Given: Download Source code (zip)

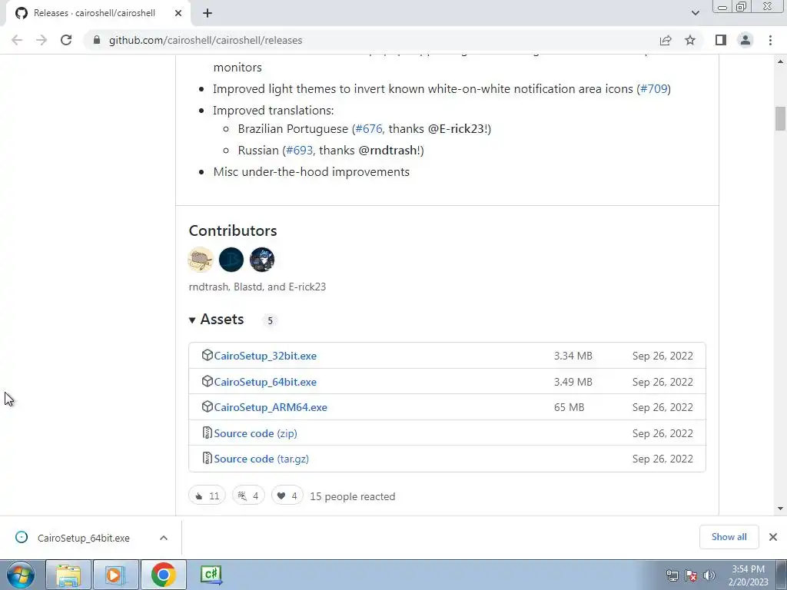Looking at the screenshot, I should click(x=255, y=433).
